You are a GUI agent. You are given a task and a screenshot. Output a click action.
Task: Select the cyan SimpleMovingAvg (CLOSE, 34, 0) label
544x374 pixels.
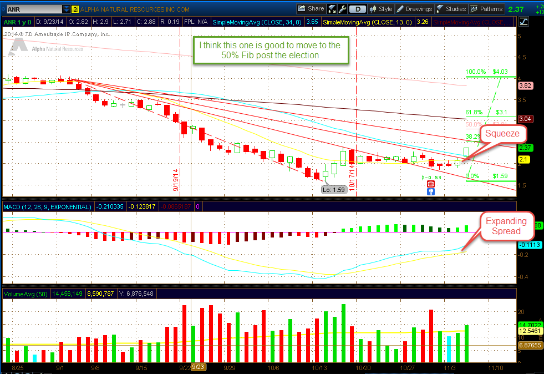coord(257,22)
